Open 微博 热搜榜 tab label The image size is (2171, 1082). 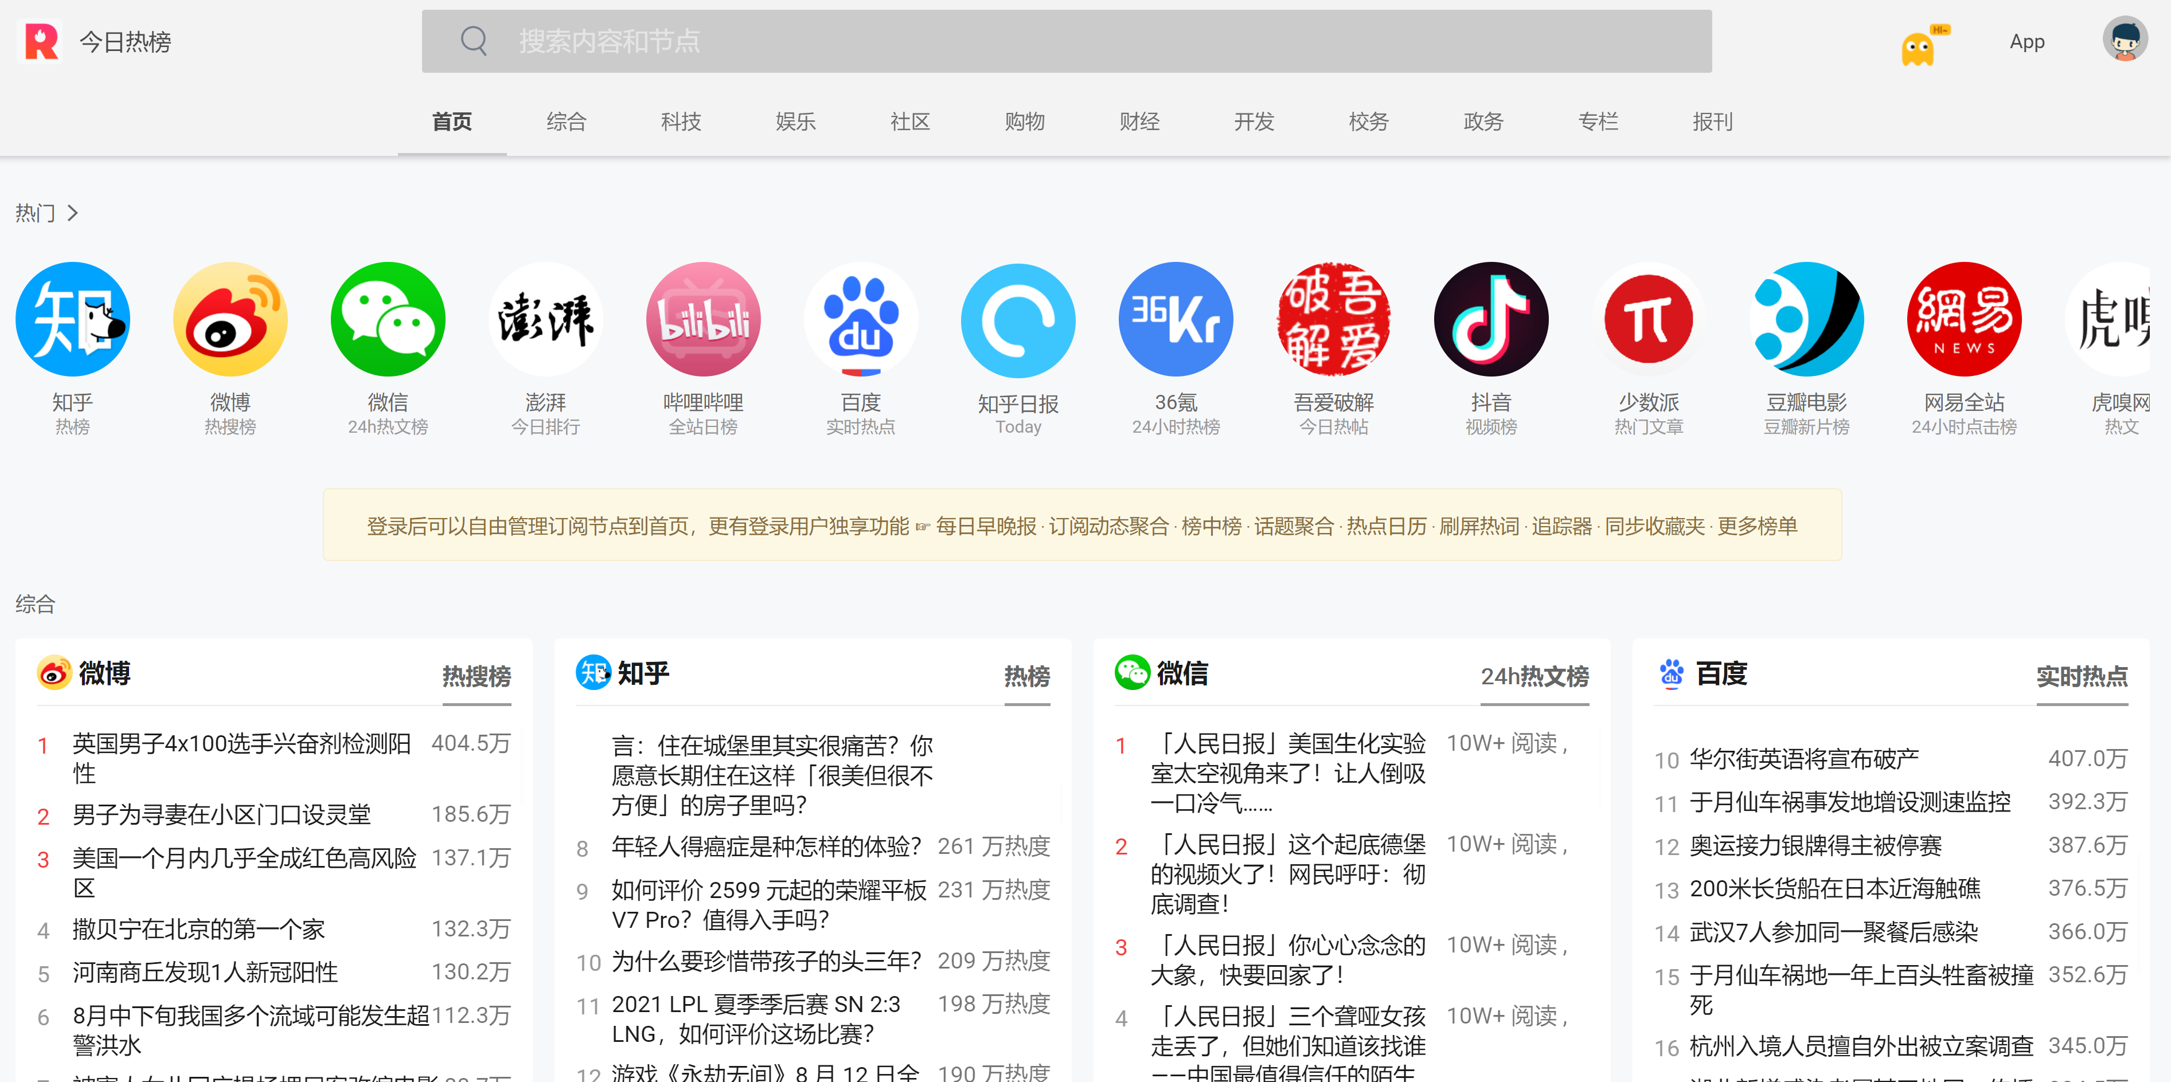click(x=476, y=676)
